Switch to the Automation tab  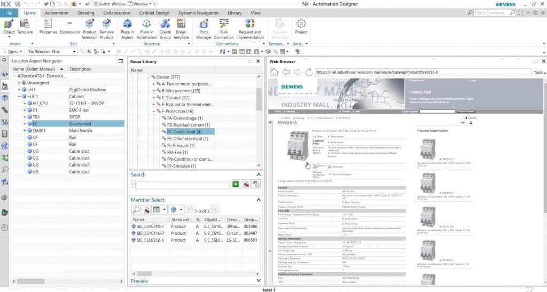[x=57, y=13]
